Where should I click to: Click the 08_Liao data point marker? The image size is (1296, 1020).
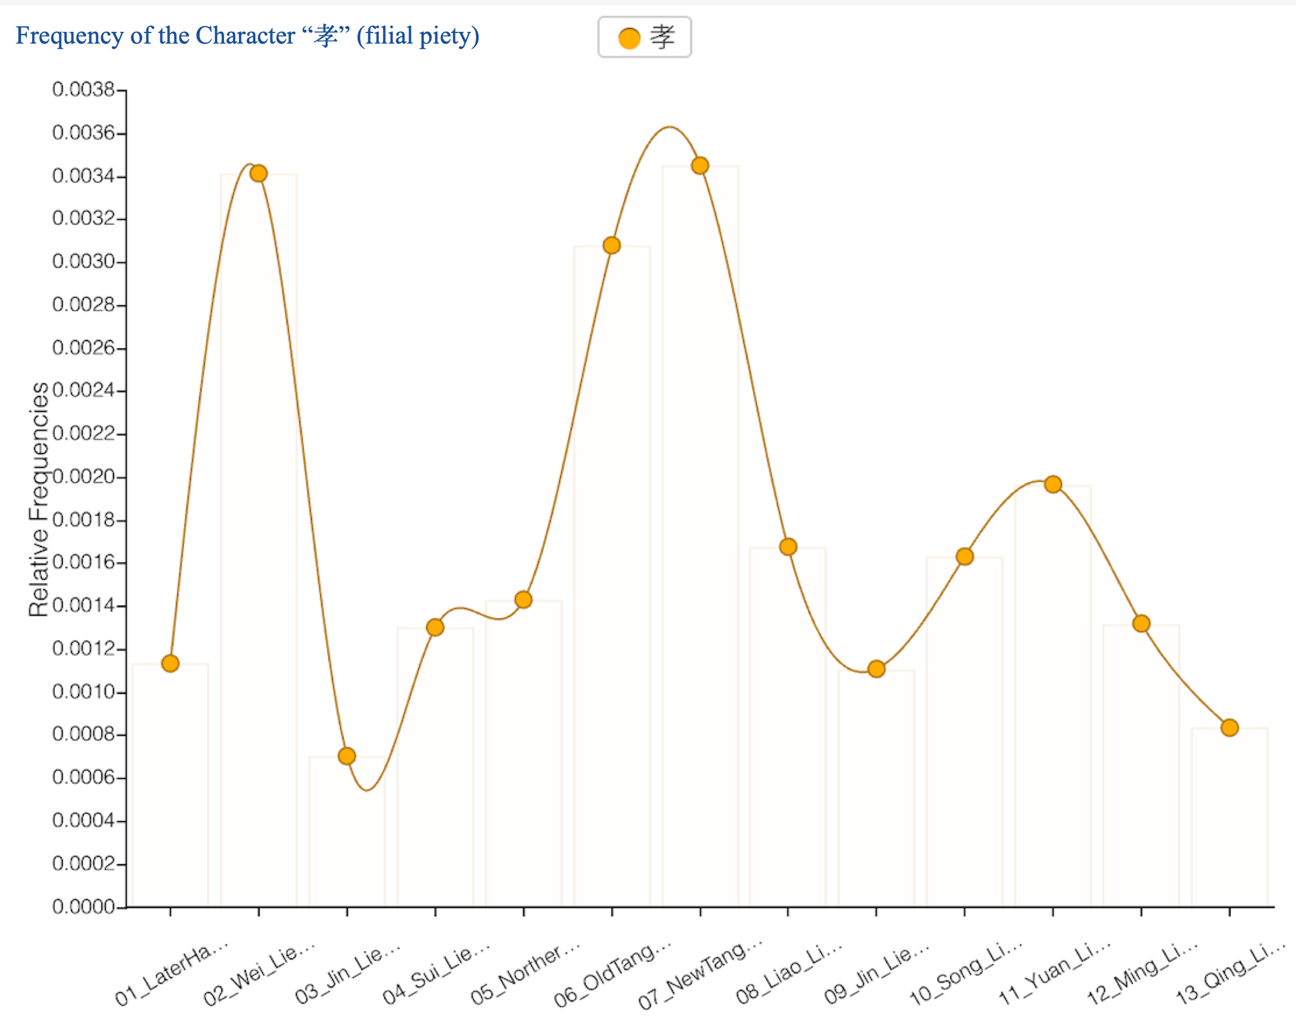pos(788,547)
